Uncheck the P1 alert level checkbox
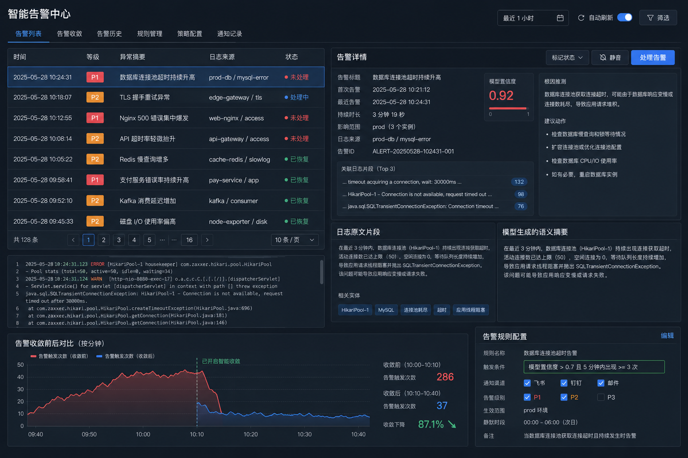The width and height of the screenshot is (688, 458). pos(527,398)
